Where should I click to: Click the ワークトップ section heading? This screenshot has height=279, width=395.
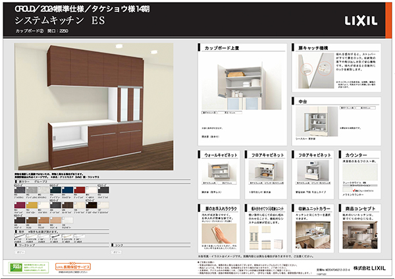point(27,245)
